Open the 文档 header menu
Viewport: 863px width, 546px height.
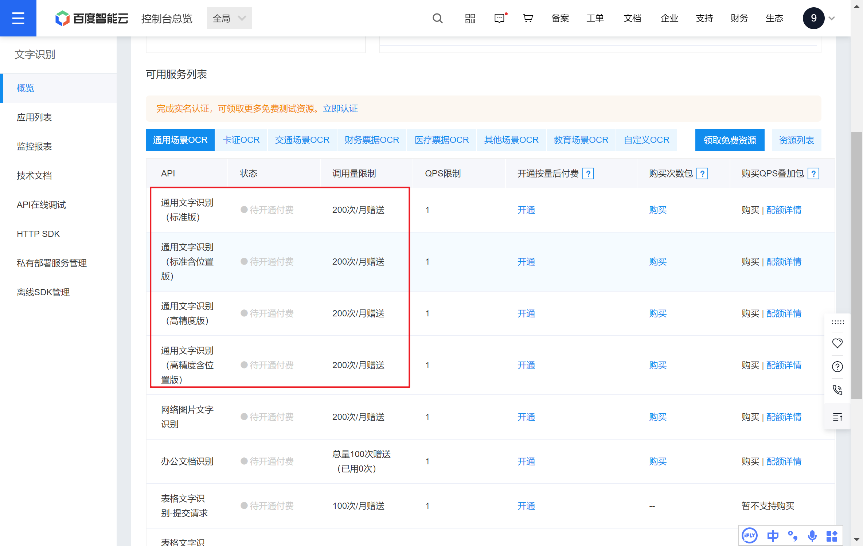click(632, 18)
